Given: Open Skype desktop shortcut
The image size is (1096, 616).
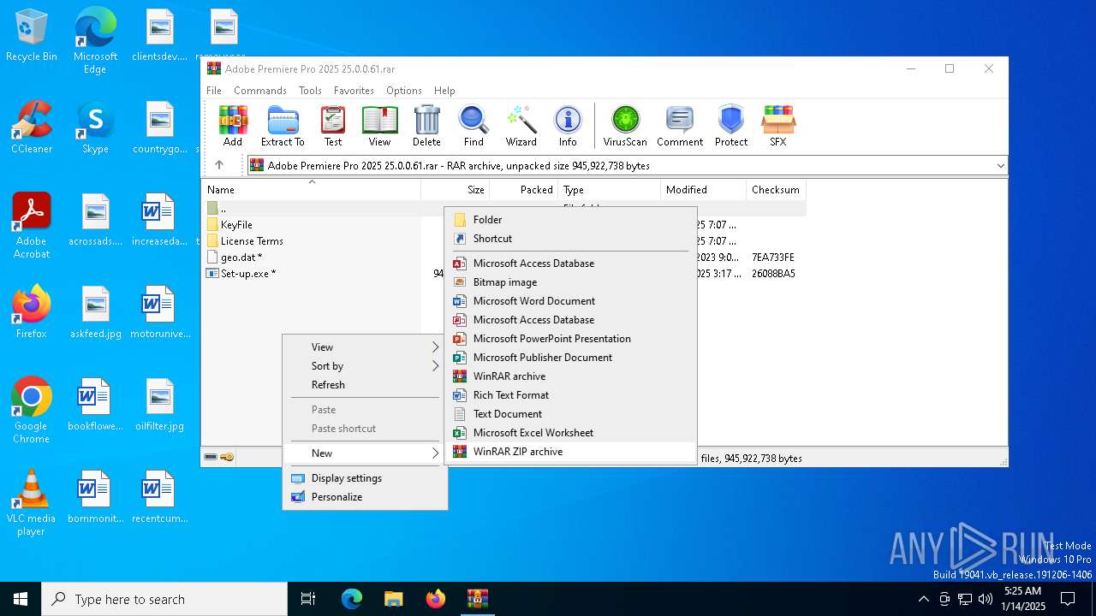Looking at the screenshot, I should (95, 128).
